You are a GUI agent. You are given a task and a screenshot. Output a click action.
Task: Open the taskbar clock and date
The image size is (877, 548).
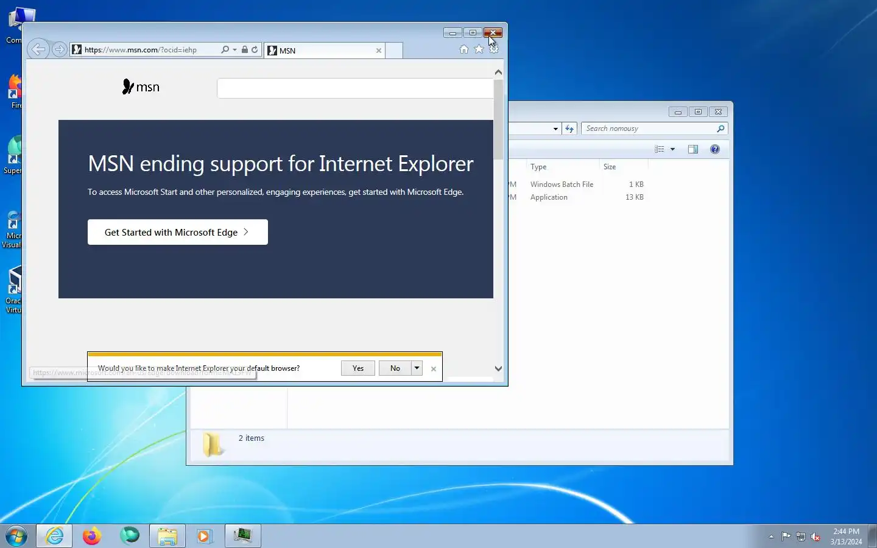point(846,536)
